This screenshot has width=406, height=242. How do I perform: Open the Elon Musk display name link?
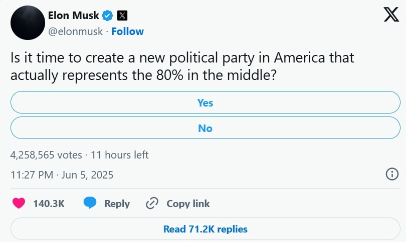click(74, 15)
